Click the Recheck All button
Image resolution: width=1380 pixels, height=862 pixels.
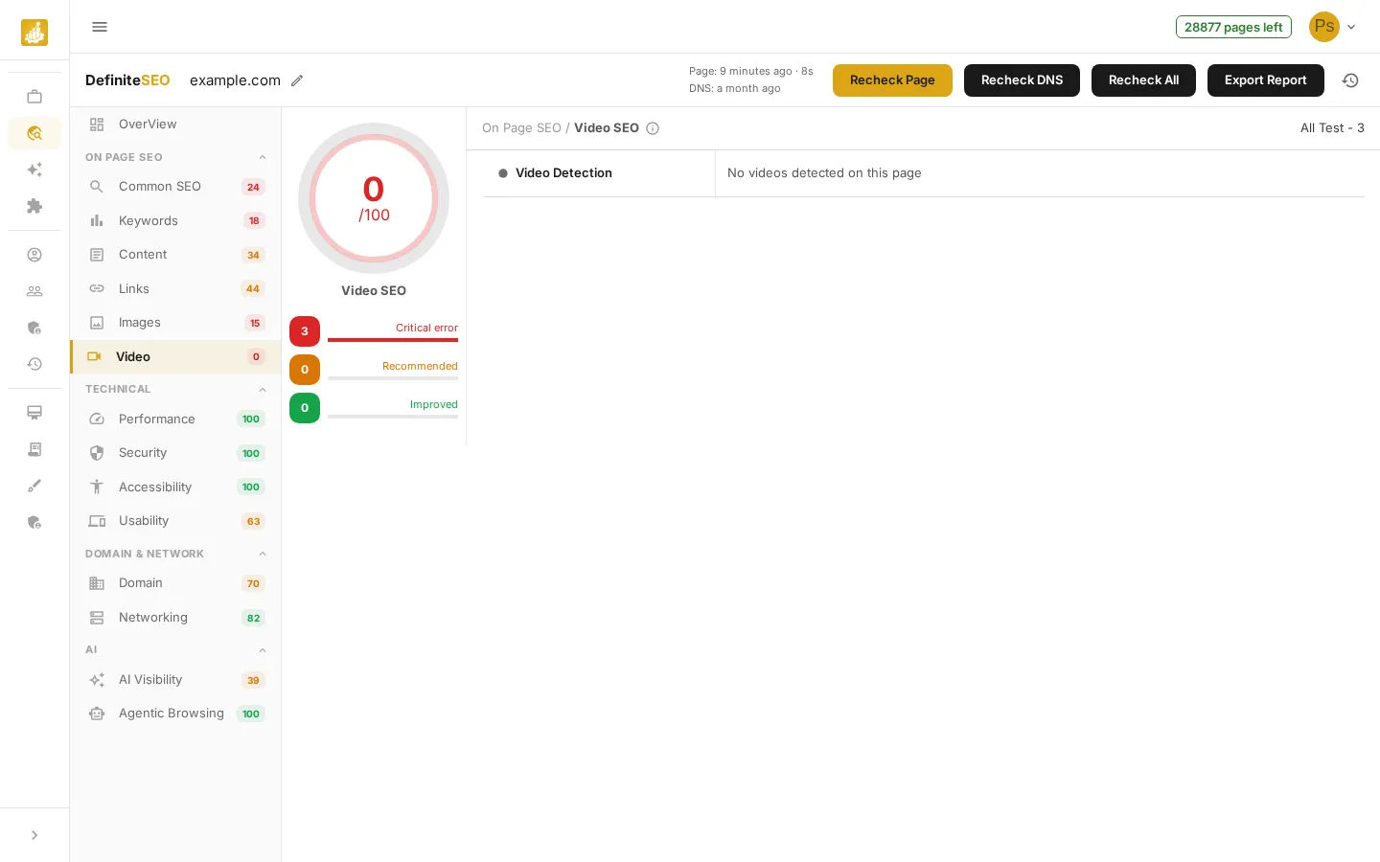1143,80
